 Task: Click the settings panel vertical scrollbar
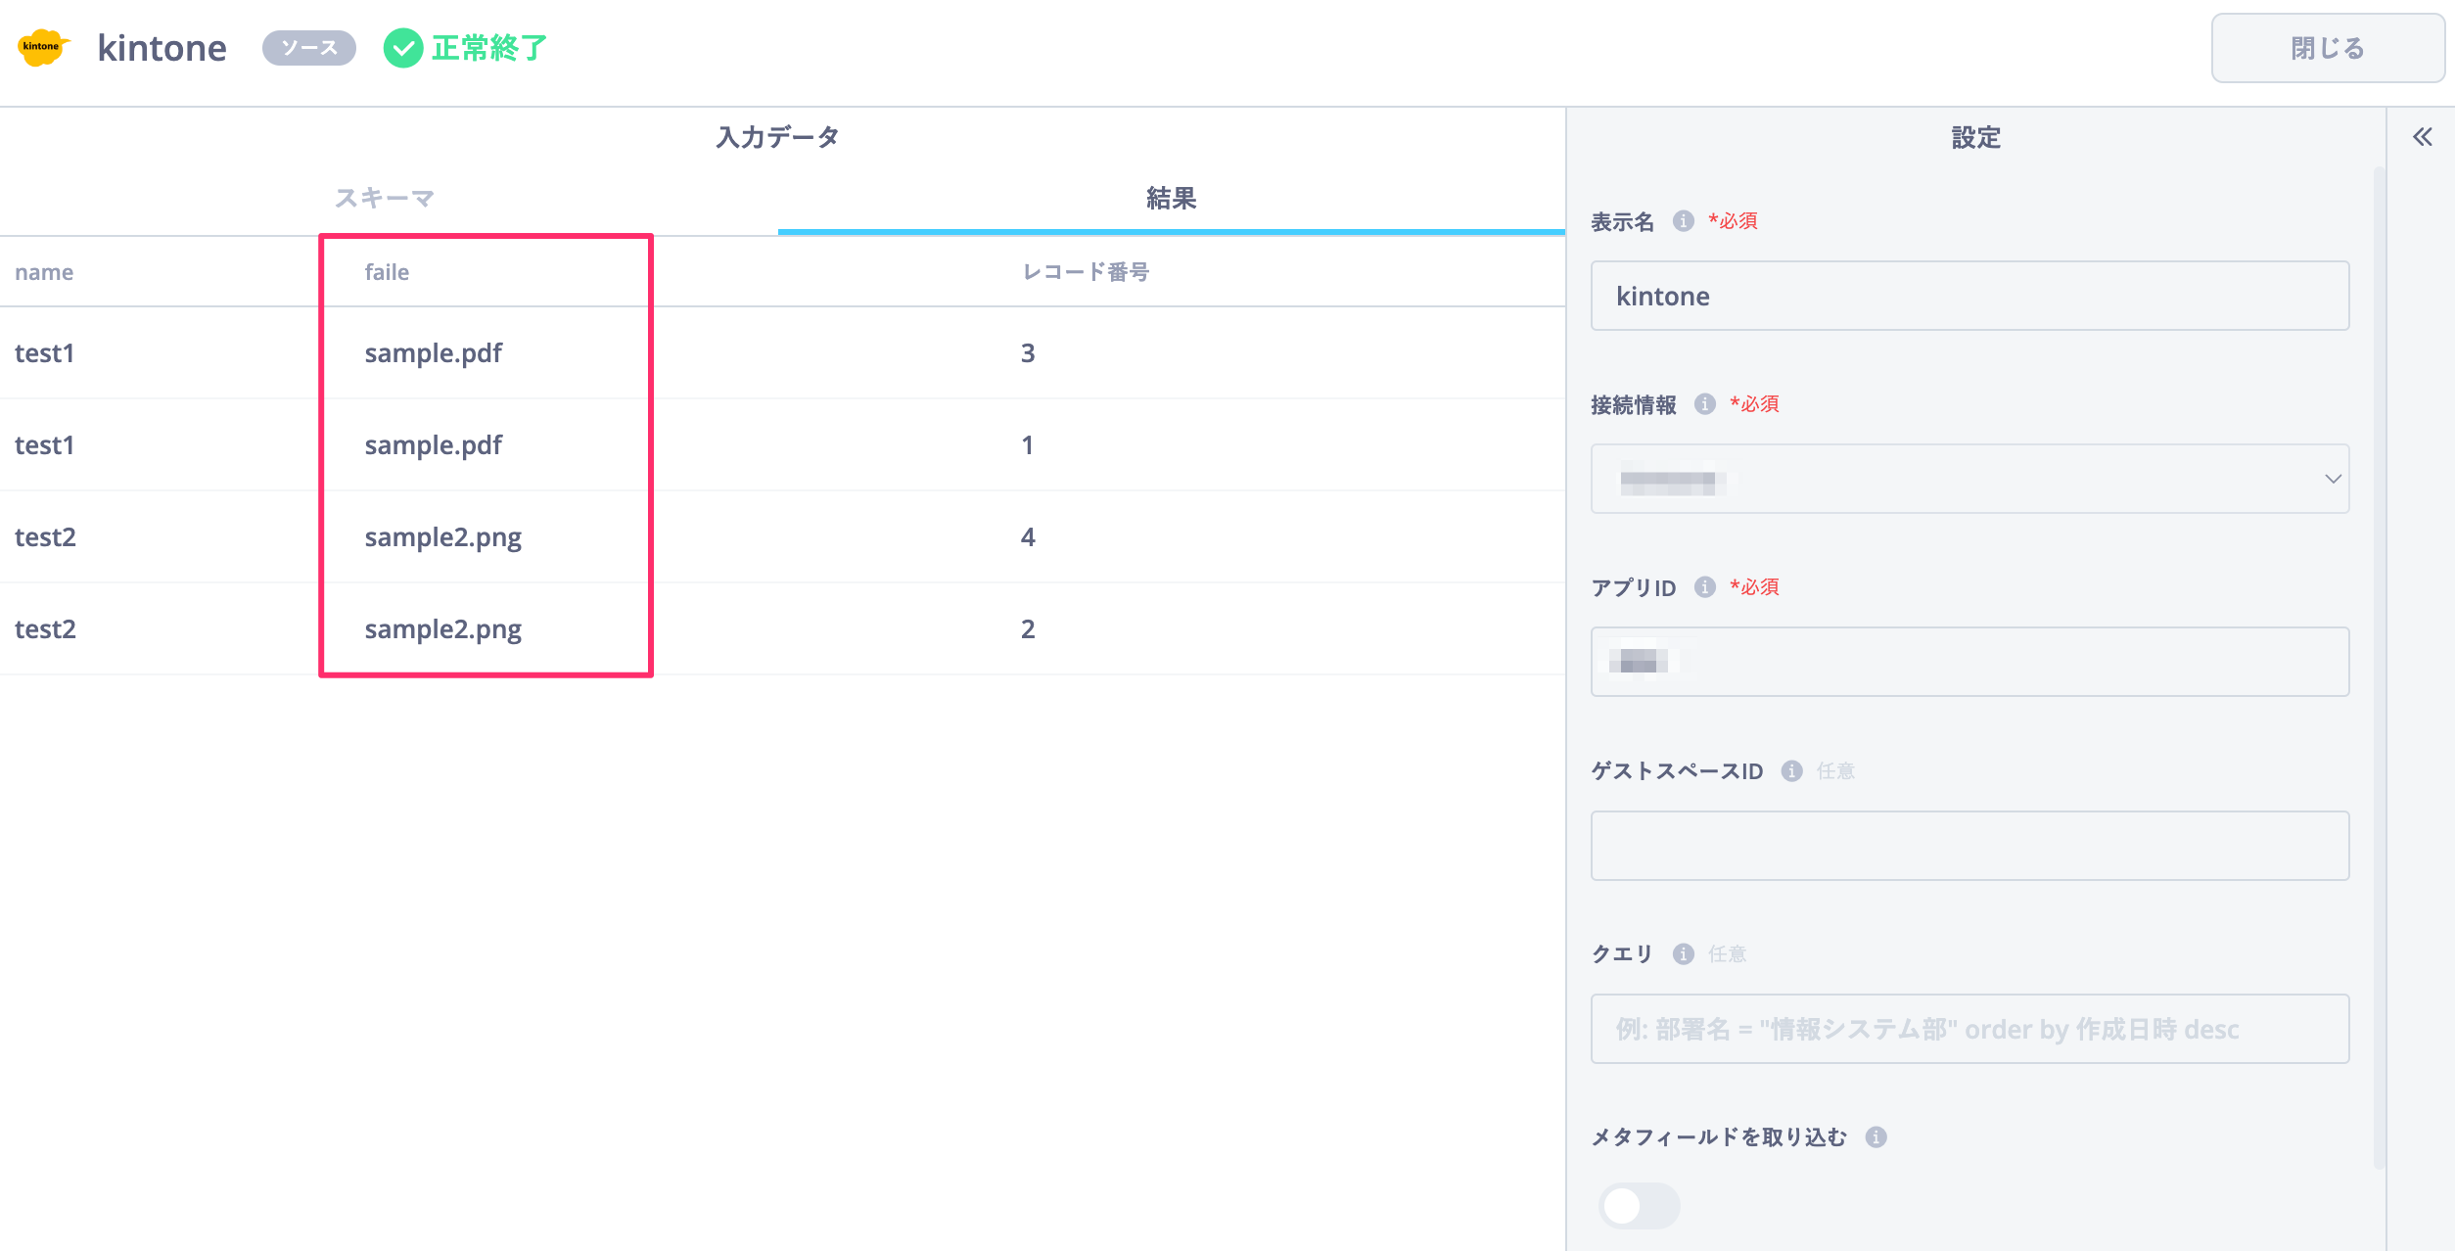(x=2379, y=666)
